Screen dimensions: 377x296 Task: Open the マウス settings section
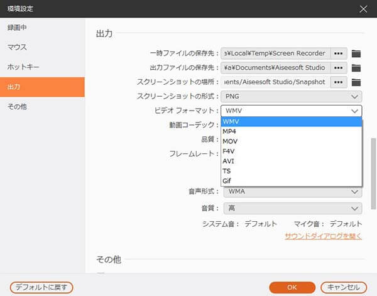pos(42,47)
